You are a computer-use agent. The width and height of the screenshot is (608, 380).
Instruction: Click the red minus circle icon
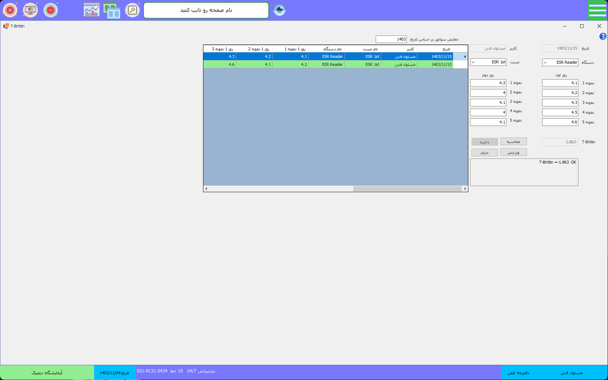click(x=51, y=10)
